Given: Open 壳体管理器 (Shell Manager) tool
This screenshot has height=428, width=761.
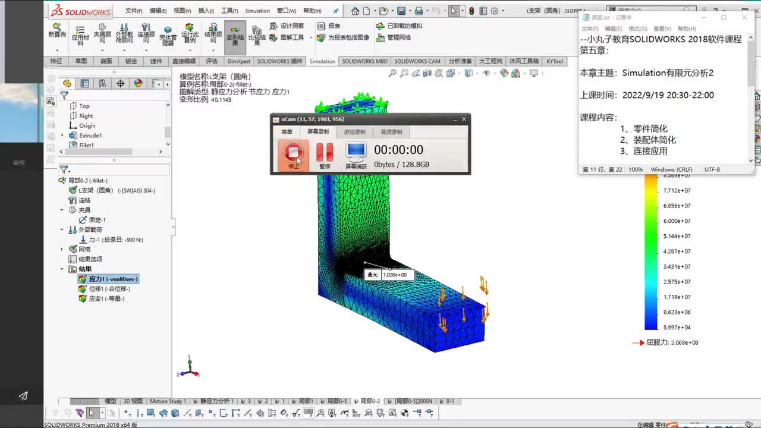Looking at the screenshot, I should point(168,36).
